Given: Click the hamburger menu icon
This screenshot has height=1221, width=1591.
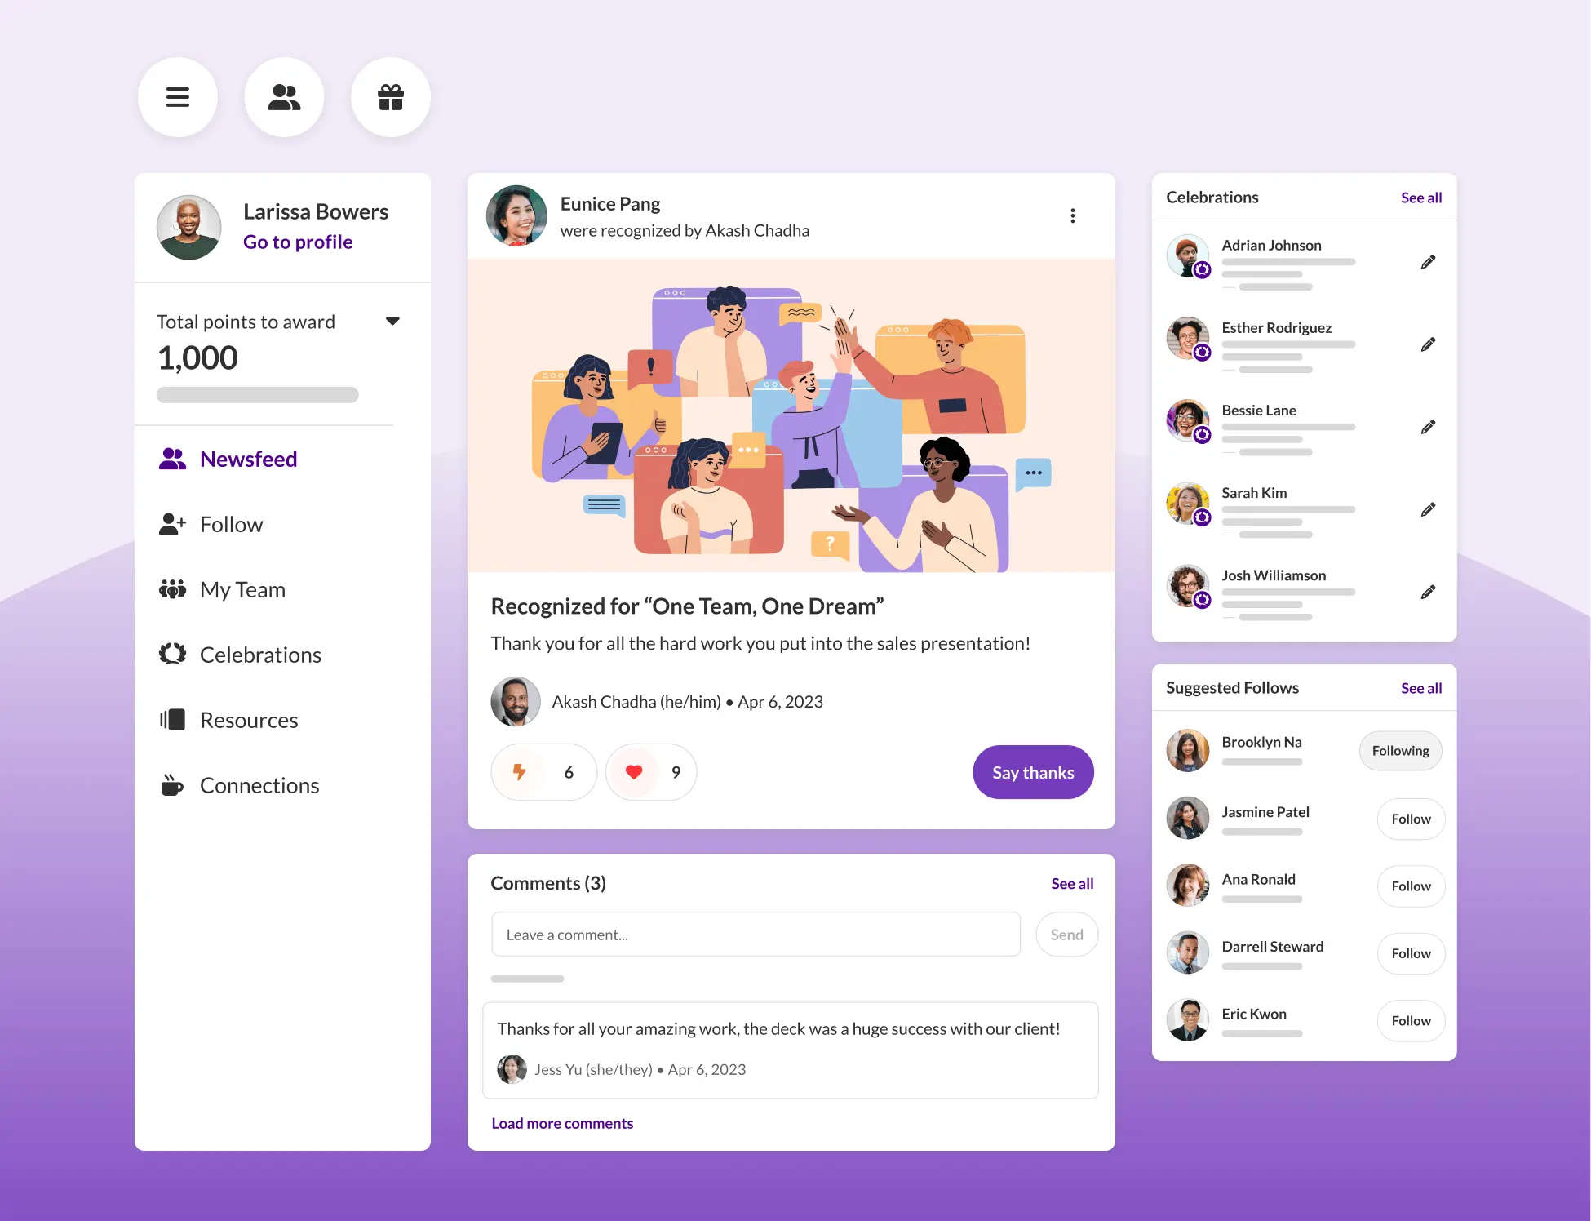Looking at the screenshot, I should pos(177,96).
